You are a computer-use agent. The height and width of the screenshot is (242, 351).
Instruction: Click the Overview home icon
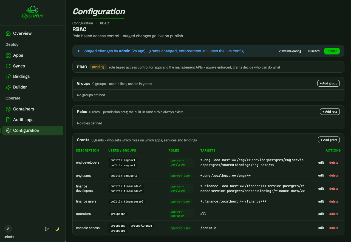click(8, 33)
